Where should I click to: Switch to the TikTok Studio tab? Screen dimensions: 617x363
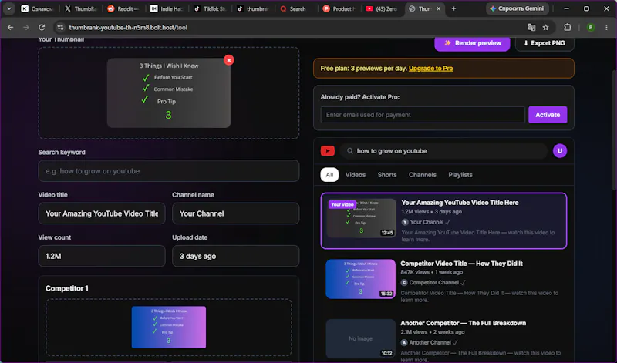point(210,8)
